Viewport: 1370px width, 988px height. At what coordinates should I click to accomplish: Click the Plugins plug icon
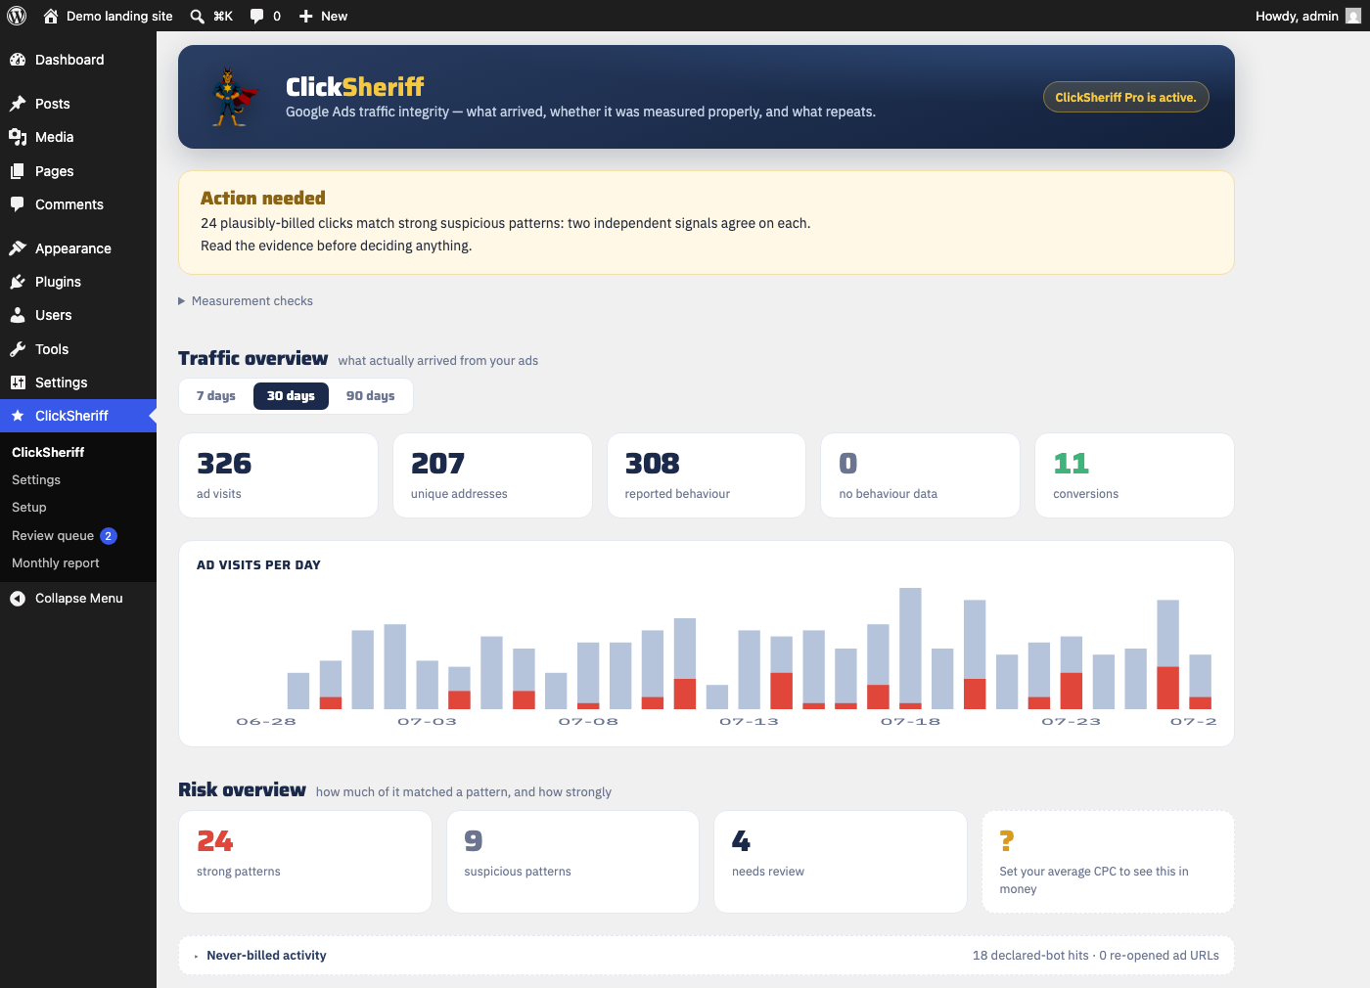click(18, 282)
